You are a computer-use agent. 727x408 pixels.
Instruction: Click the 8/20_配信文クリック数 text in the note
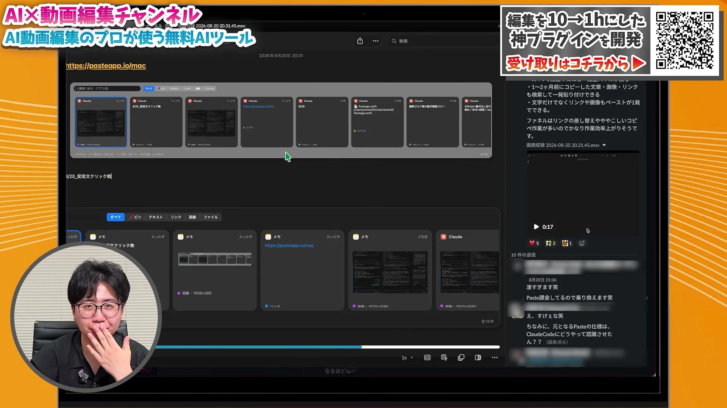[x=89, y=176]
